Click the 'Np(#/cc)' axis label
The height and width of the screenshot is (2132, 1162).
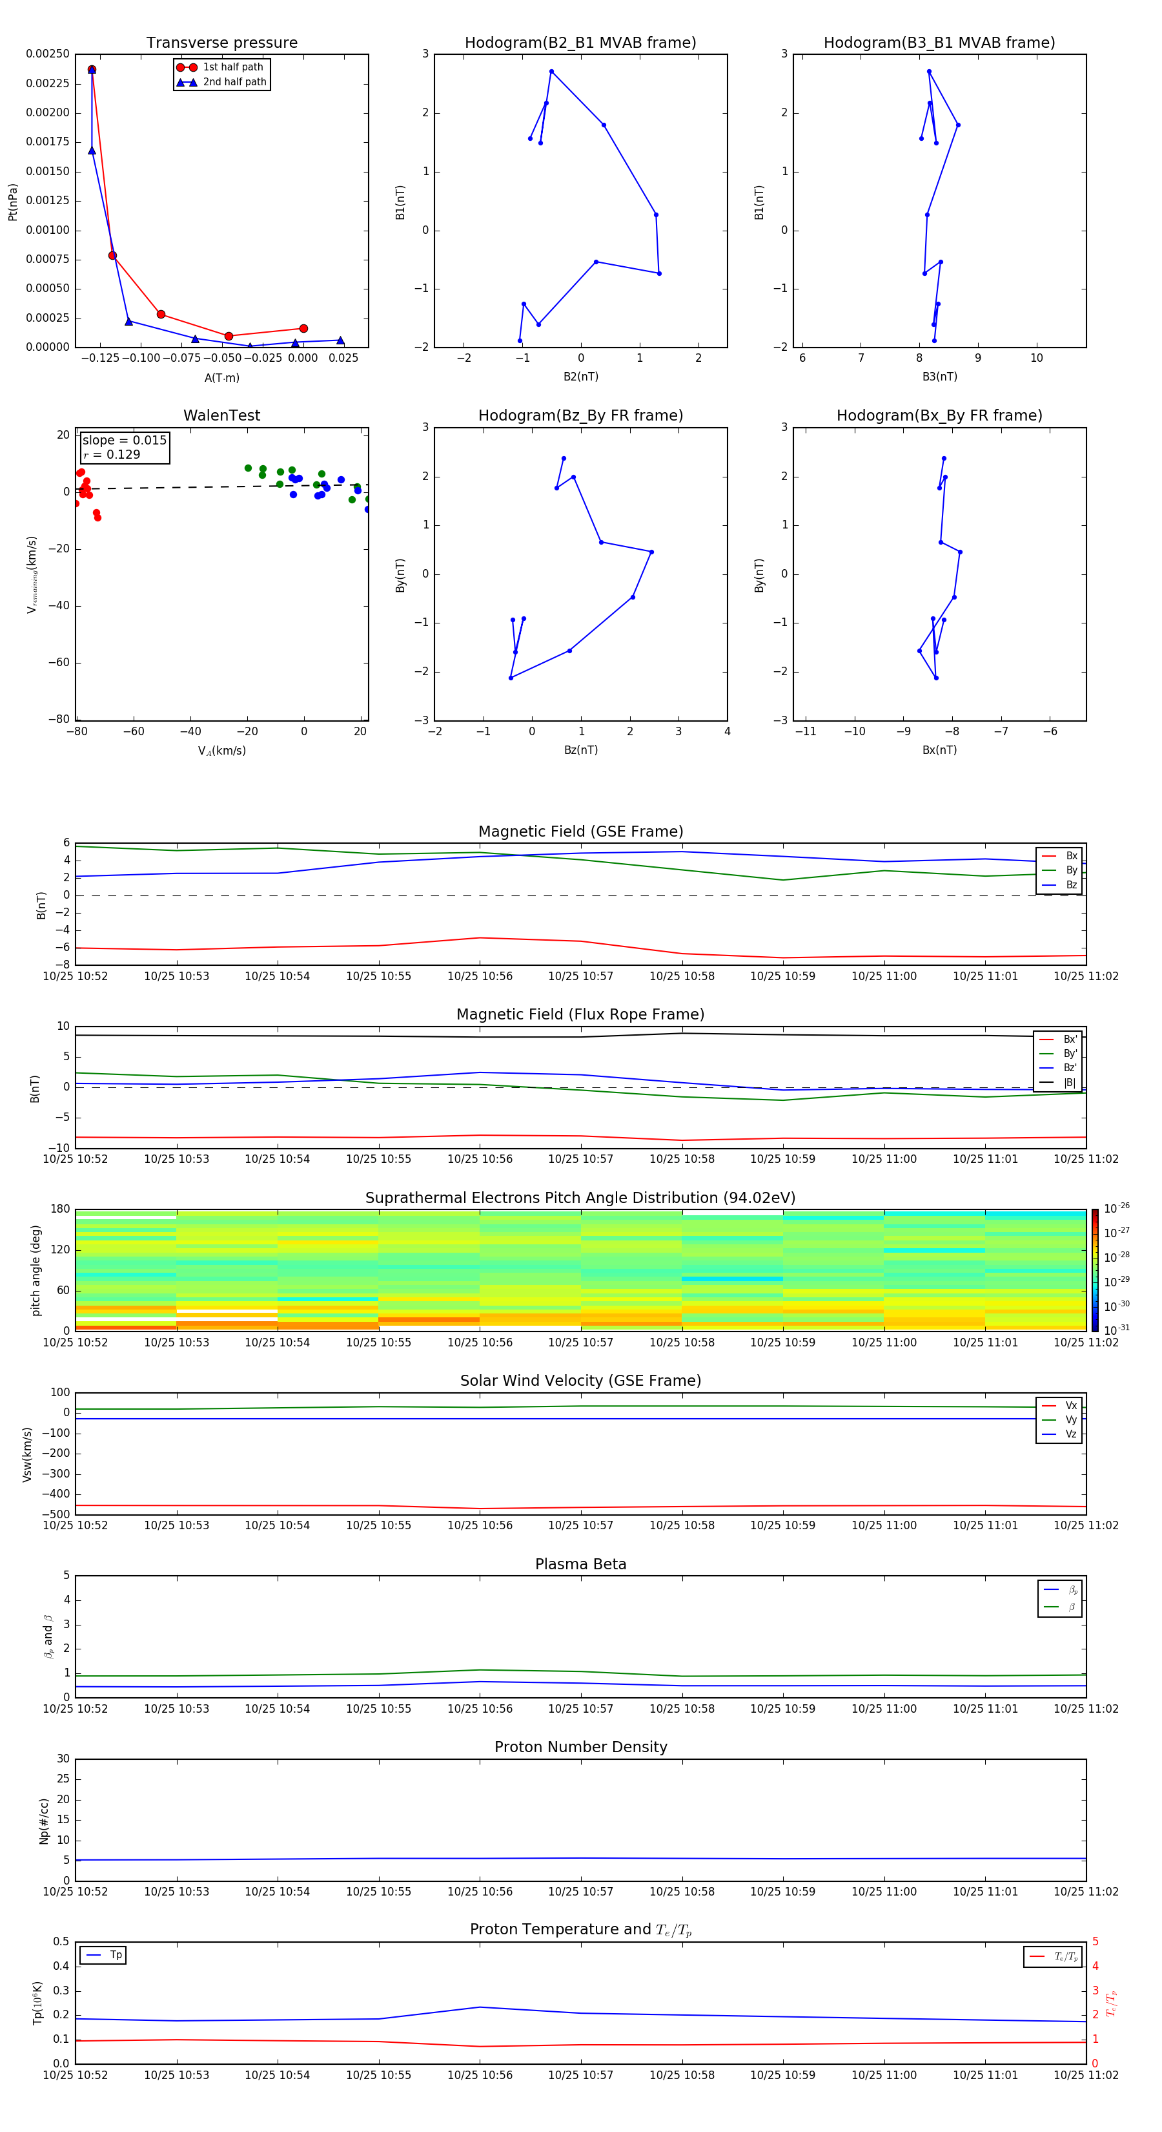44,1821
